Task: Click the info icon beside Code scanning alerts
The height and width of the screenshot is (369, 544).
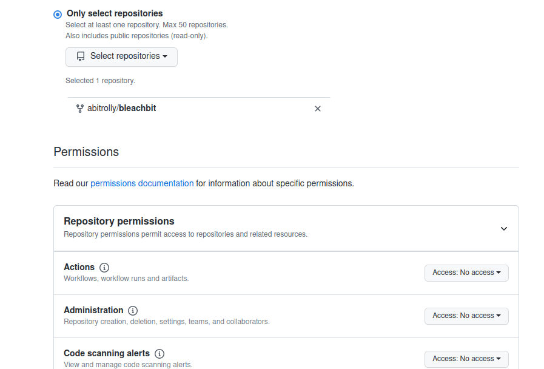Action: (x=160, y=353)
